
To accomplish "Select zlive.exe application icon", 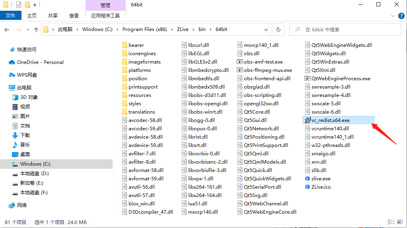I will click(308, 178).
